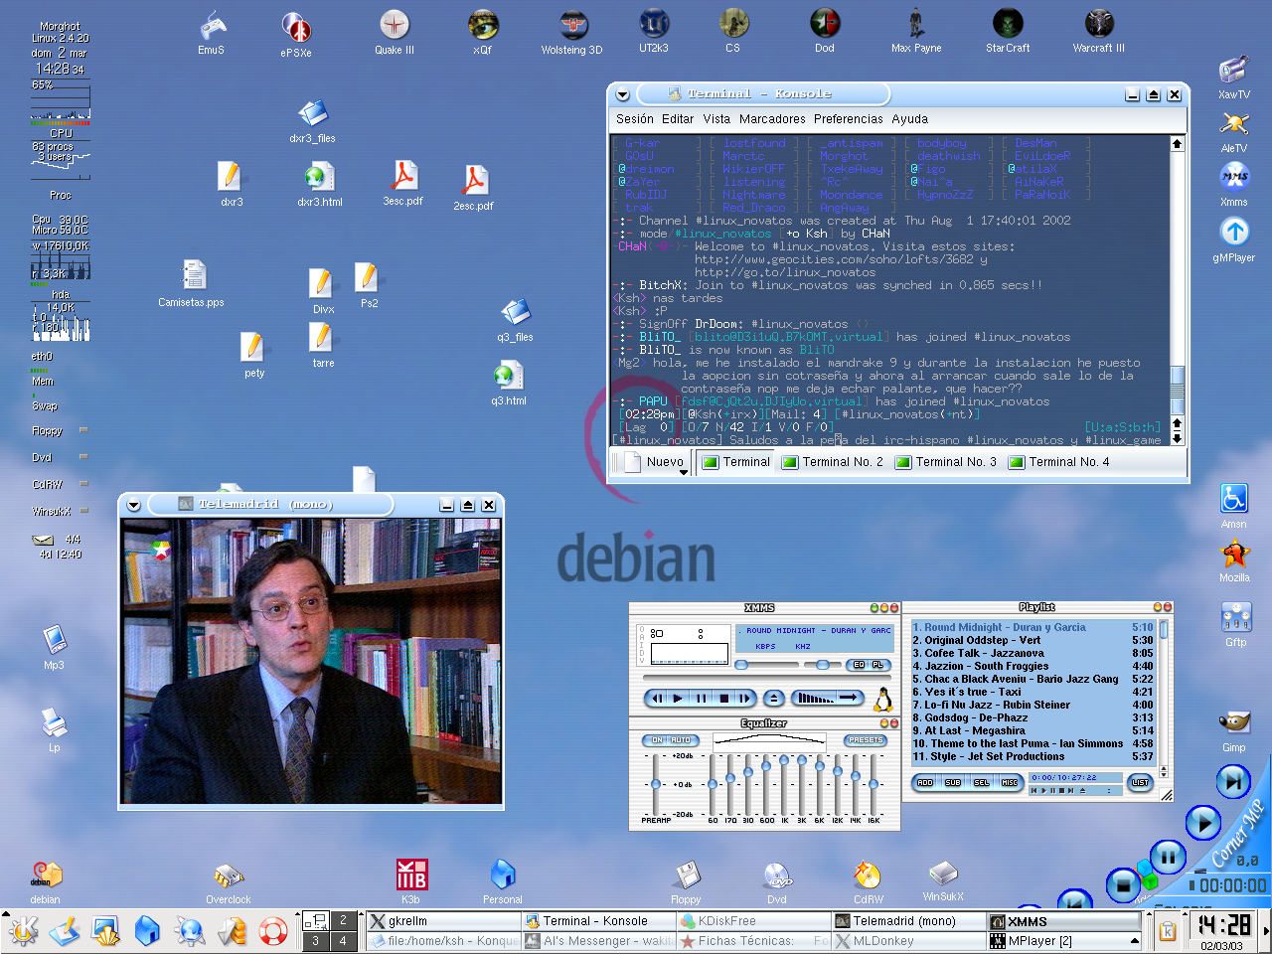This screenshot has height=954, width=1272.
Task: Open the K menu on the panel
Action: (23, 932)
